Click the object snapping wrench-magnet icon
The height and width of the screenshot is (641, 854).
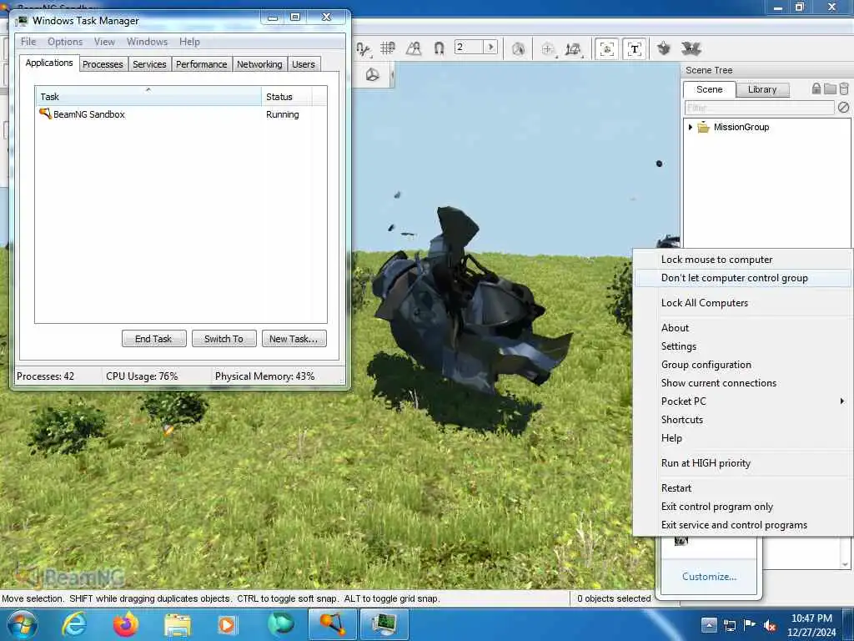(364, 49)
